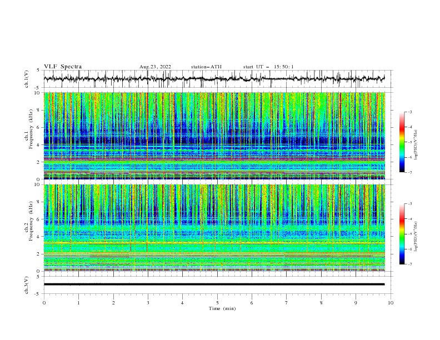The height and width of the screenshot is (340, 440).
Task: Click the '-7' label on upper colorbar
Action: pos(409,172)
